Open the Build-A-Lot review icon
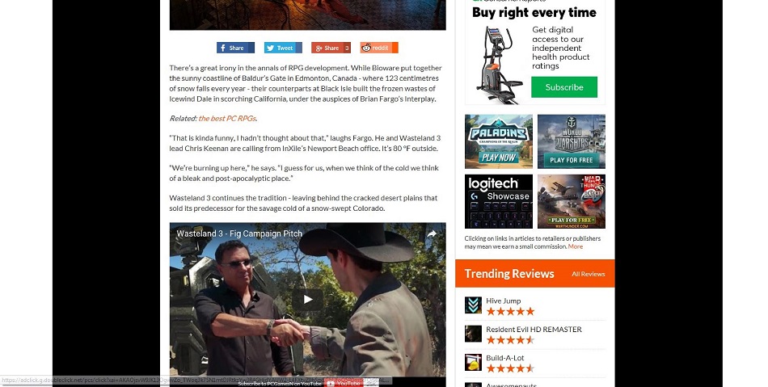 (473, 362)
